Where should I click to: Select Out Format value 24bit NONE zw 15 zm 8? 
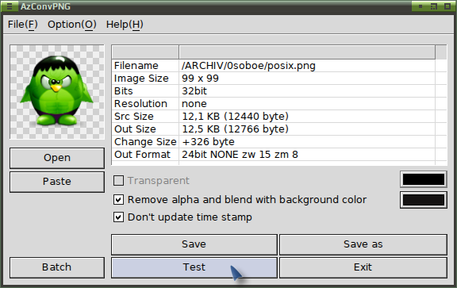240,155
